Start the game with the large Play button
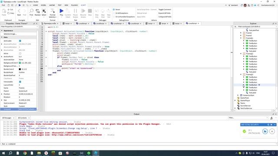The width and height of the screenshot is (278, 156). click(61, 11)
